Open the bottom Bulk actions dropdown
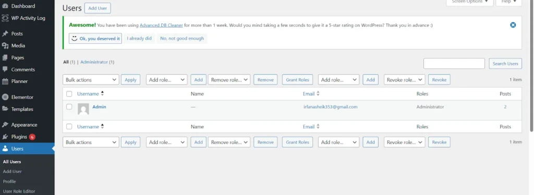The image size is (534, 195). [91, 142]
